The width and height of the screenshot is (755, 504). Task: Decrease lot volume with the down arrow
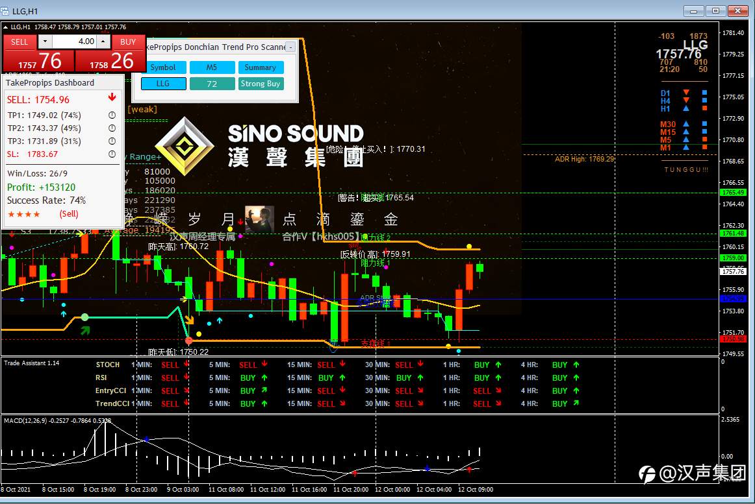pos(45,42)
